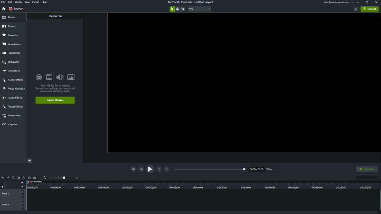Expand the timeline options chevron under the add track button

tap(22, 186)
